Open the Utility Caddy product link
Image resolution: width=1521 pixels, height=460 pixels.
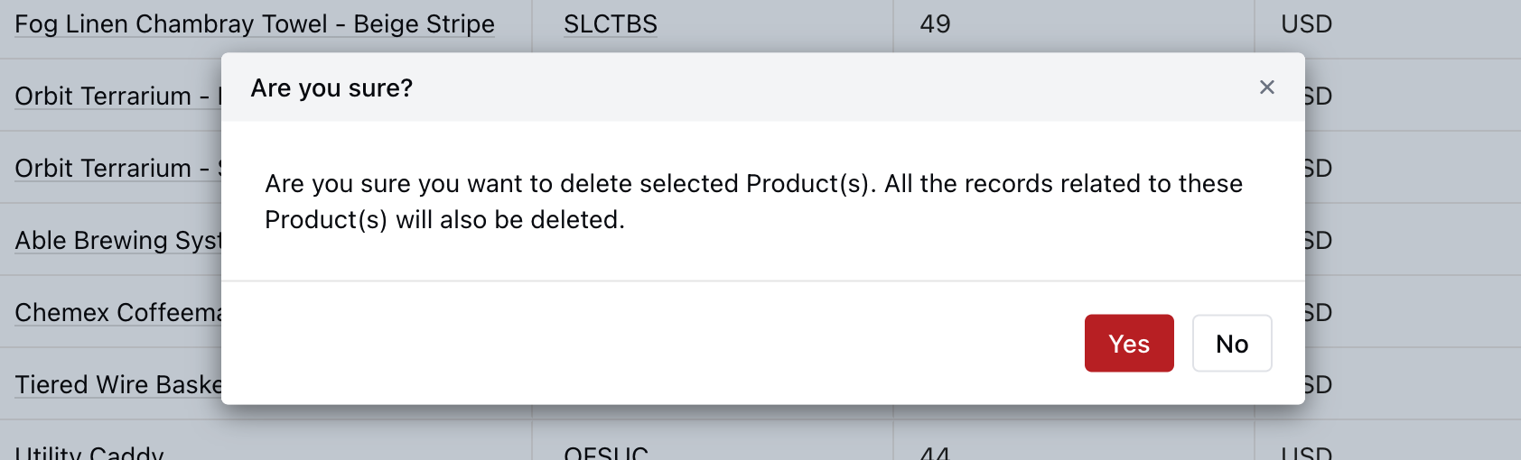click(x=89, y=453)
